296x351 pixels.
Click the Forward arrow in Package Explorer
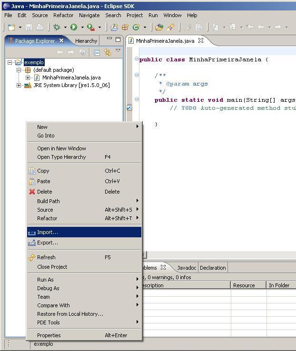click(71, 52)
